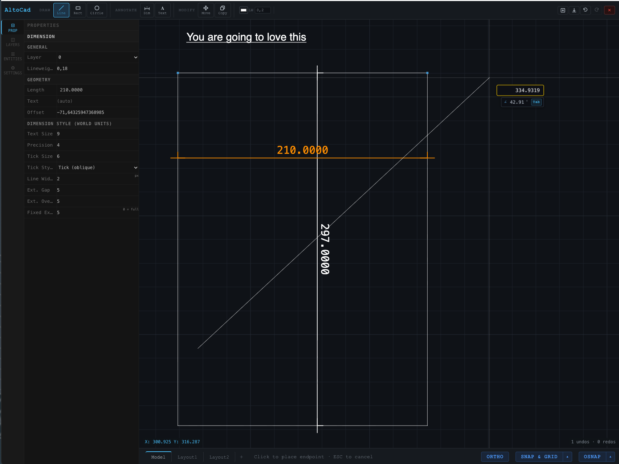Select the Line drawing tool
Viewport: 619px width, 464px height.
61,10
